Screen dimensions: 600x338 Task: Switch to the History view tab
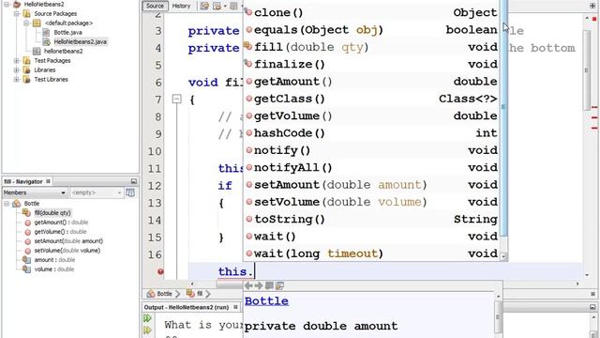click(x=181, y=6)
